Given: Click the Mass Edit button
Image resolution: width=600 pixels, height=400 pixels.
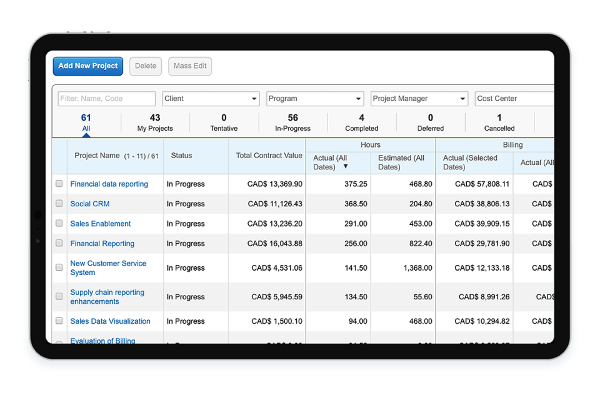Looking at the screenshot, I should (189, 66).
